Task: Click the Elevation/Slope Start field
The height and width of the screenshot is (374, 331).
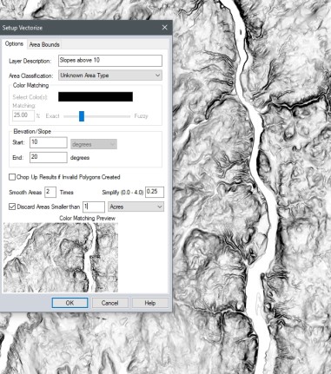Action: point(49,142)
